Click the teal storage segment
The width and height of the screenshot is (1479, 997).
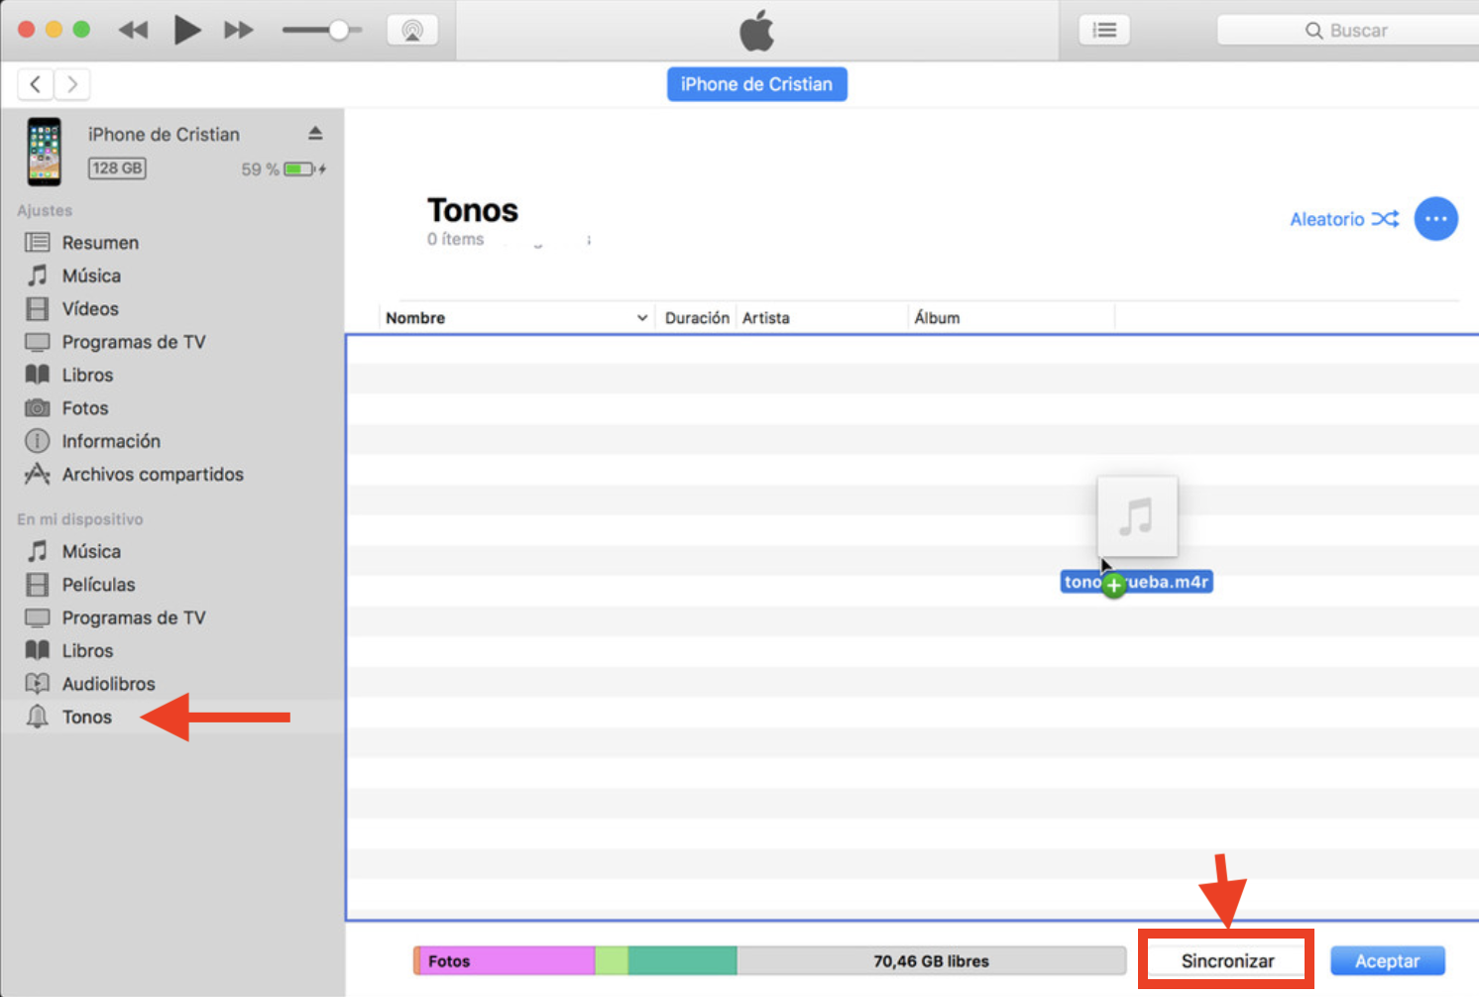pos(683,961)
